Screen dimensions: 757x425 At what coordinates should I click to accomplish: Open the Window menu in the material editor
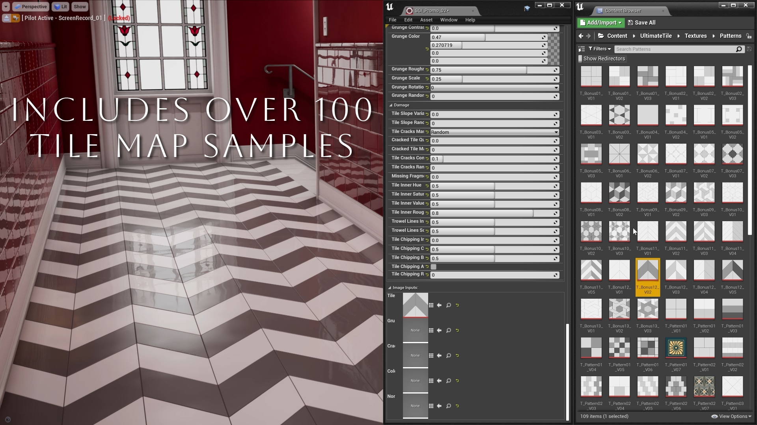click(449, 20)
